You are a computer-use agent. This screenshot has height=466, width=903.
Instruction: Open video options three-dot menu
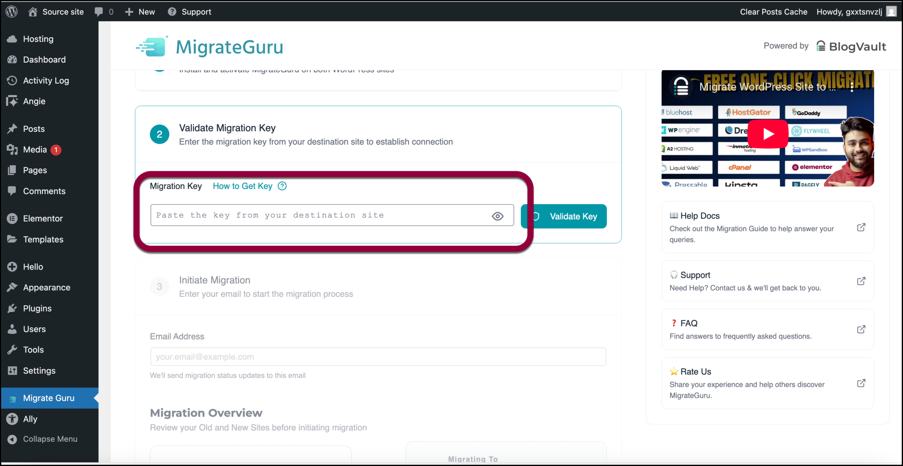852,87
